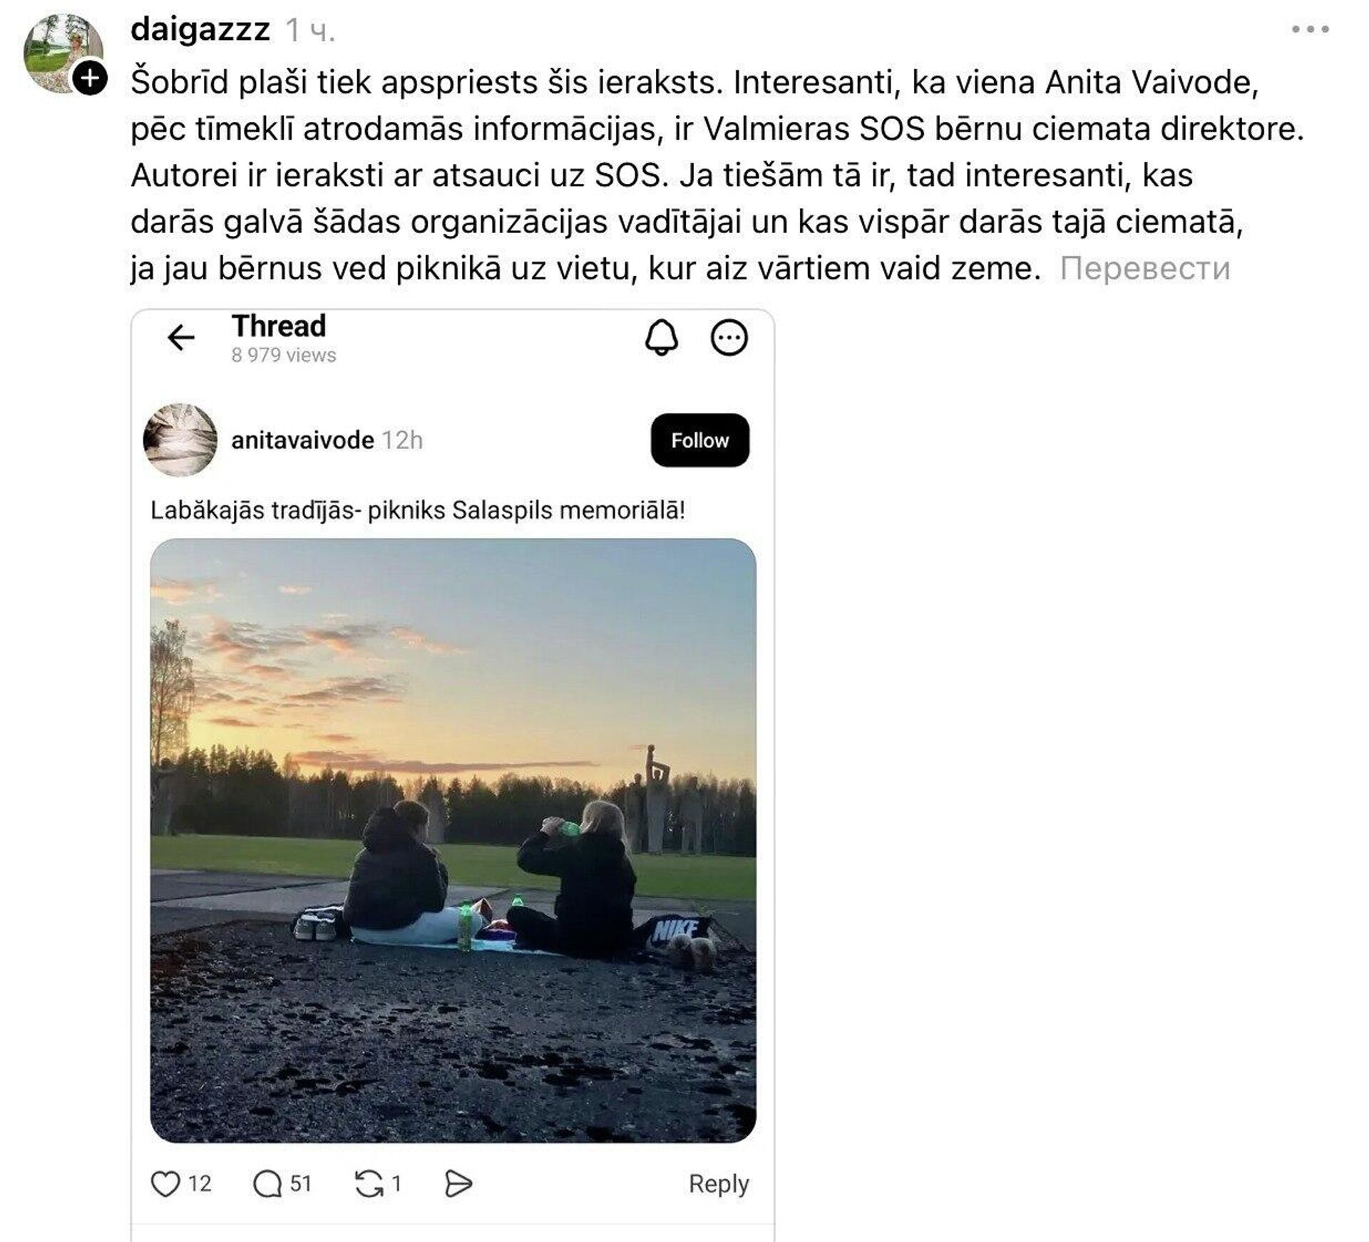Tap the notification bell icon
Viewport: 1369px width, 1242px height.
661,337
